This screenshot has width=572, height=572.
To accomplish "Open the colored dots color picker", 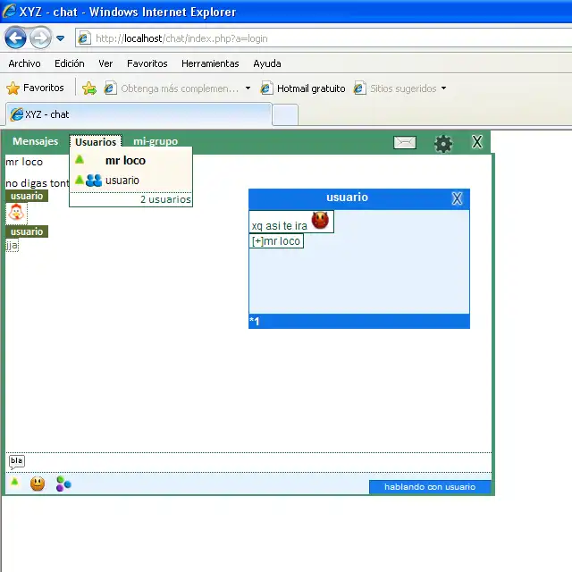I will pos(63,484).
